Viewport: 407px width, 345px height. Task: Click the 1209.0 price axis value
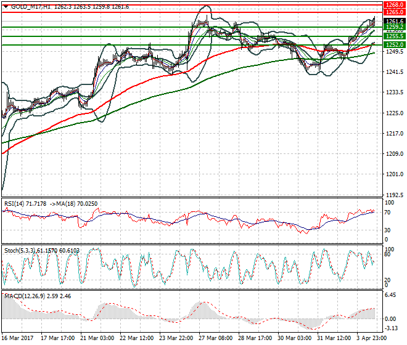395,154
